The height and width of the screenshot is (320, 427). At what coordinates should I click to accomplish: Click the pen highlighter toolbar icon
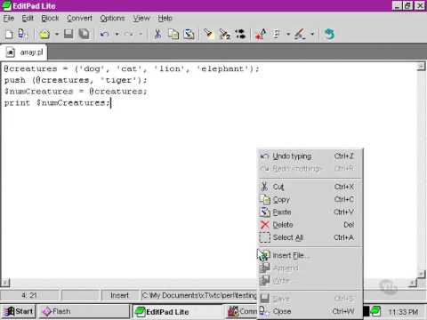point(300,35)
